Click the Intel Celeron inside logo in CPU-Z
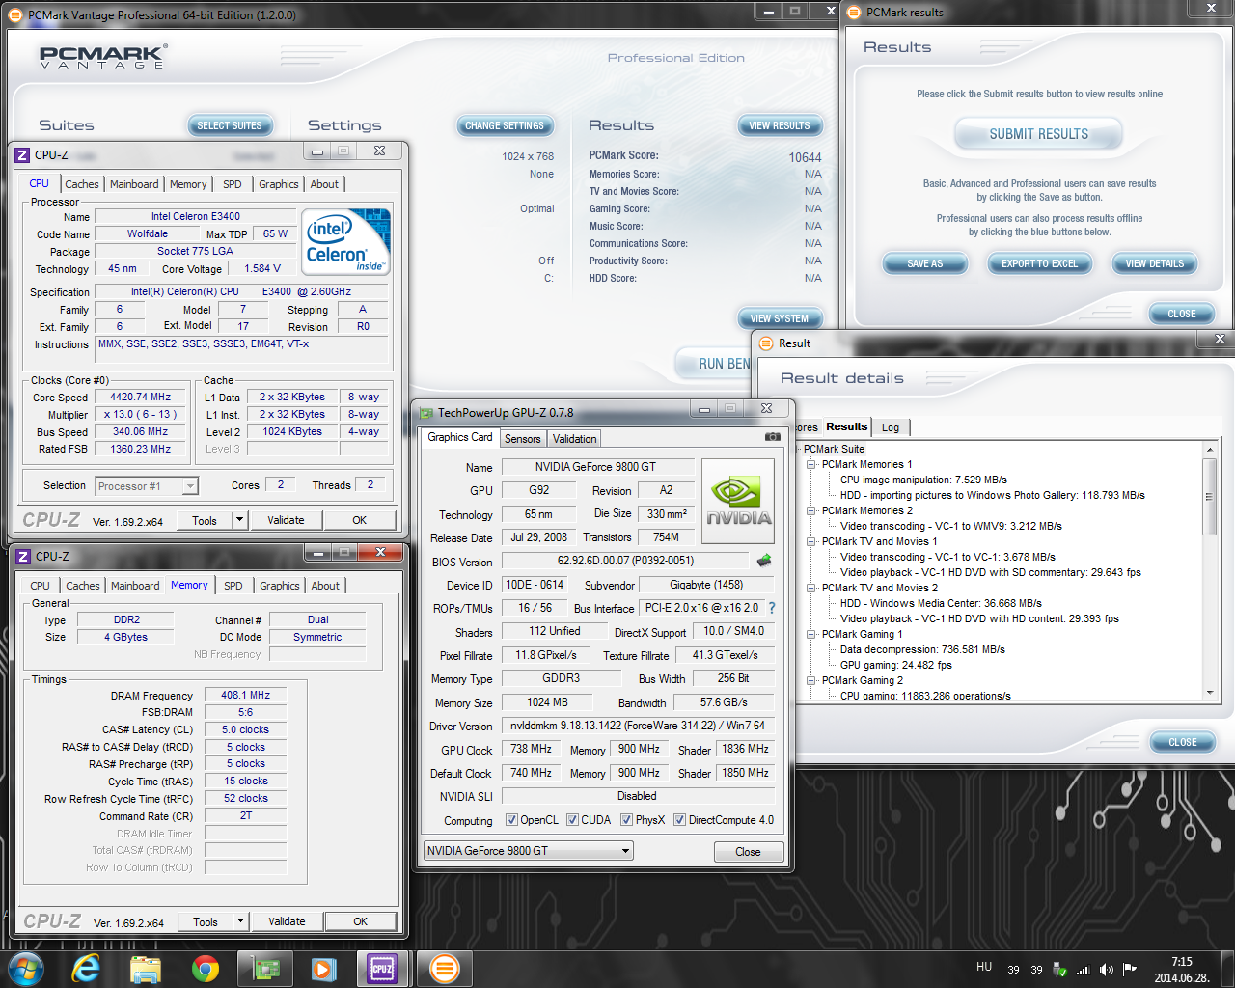 pyautogui.click(x=346, y=241)
